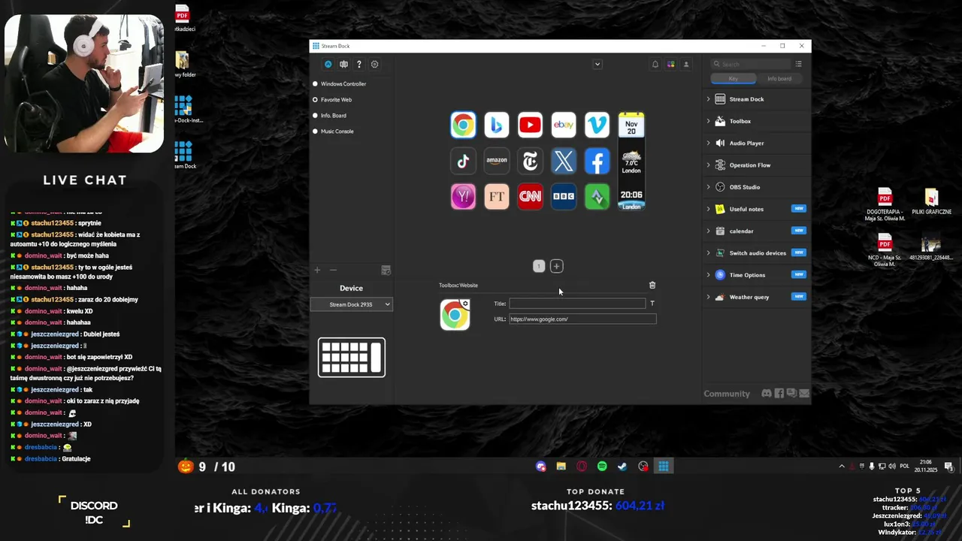Screen dimensions: 962x541
Task: Delete the key with trash icon
Action: pos(652,286)
